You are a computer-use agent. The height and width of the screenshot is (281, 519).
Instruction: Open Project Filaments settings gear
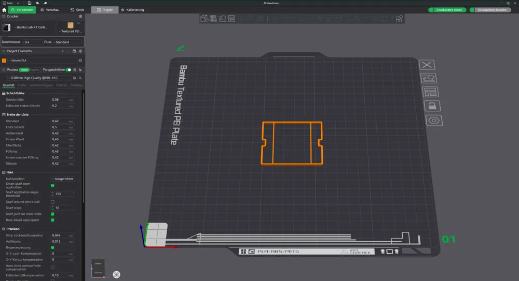pyautogui.click(x=80, y=51)
